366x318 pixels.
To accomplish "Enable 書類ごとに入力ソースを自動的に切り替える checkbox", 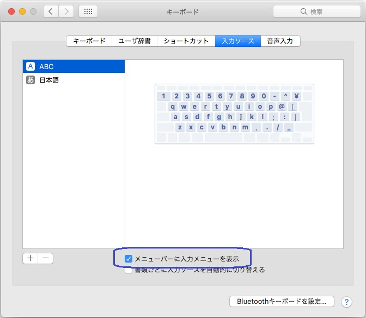I will click(x=129, y=270).
